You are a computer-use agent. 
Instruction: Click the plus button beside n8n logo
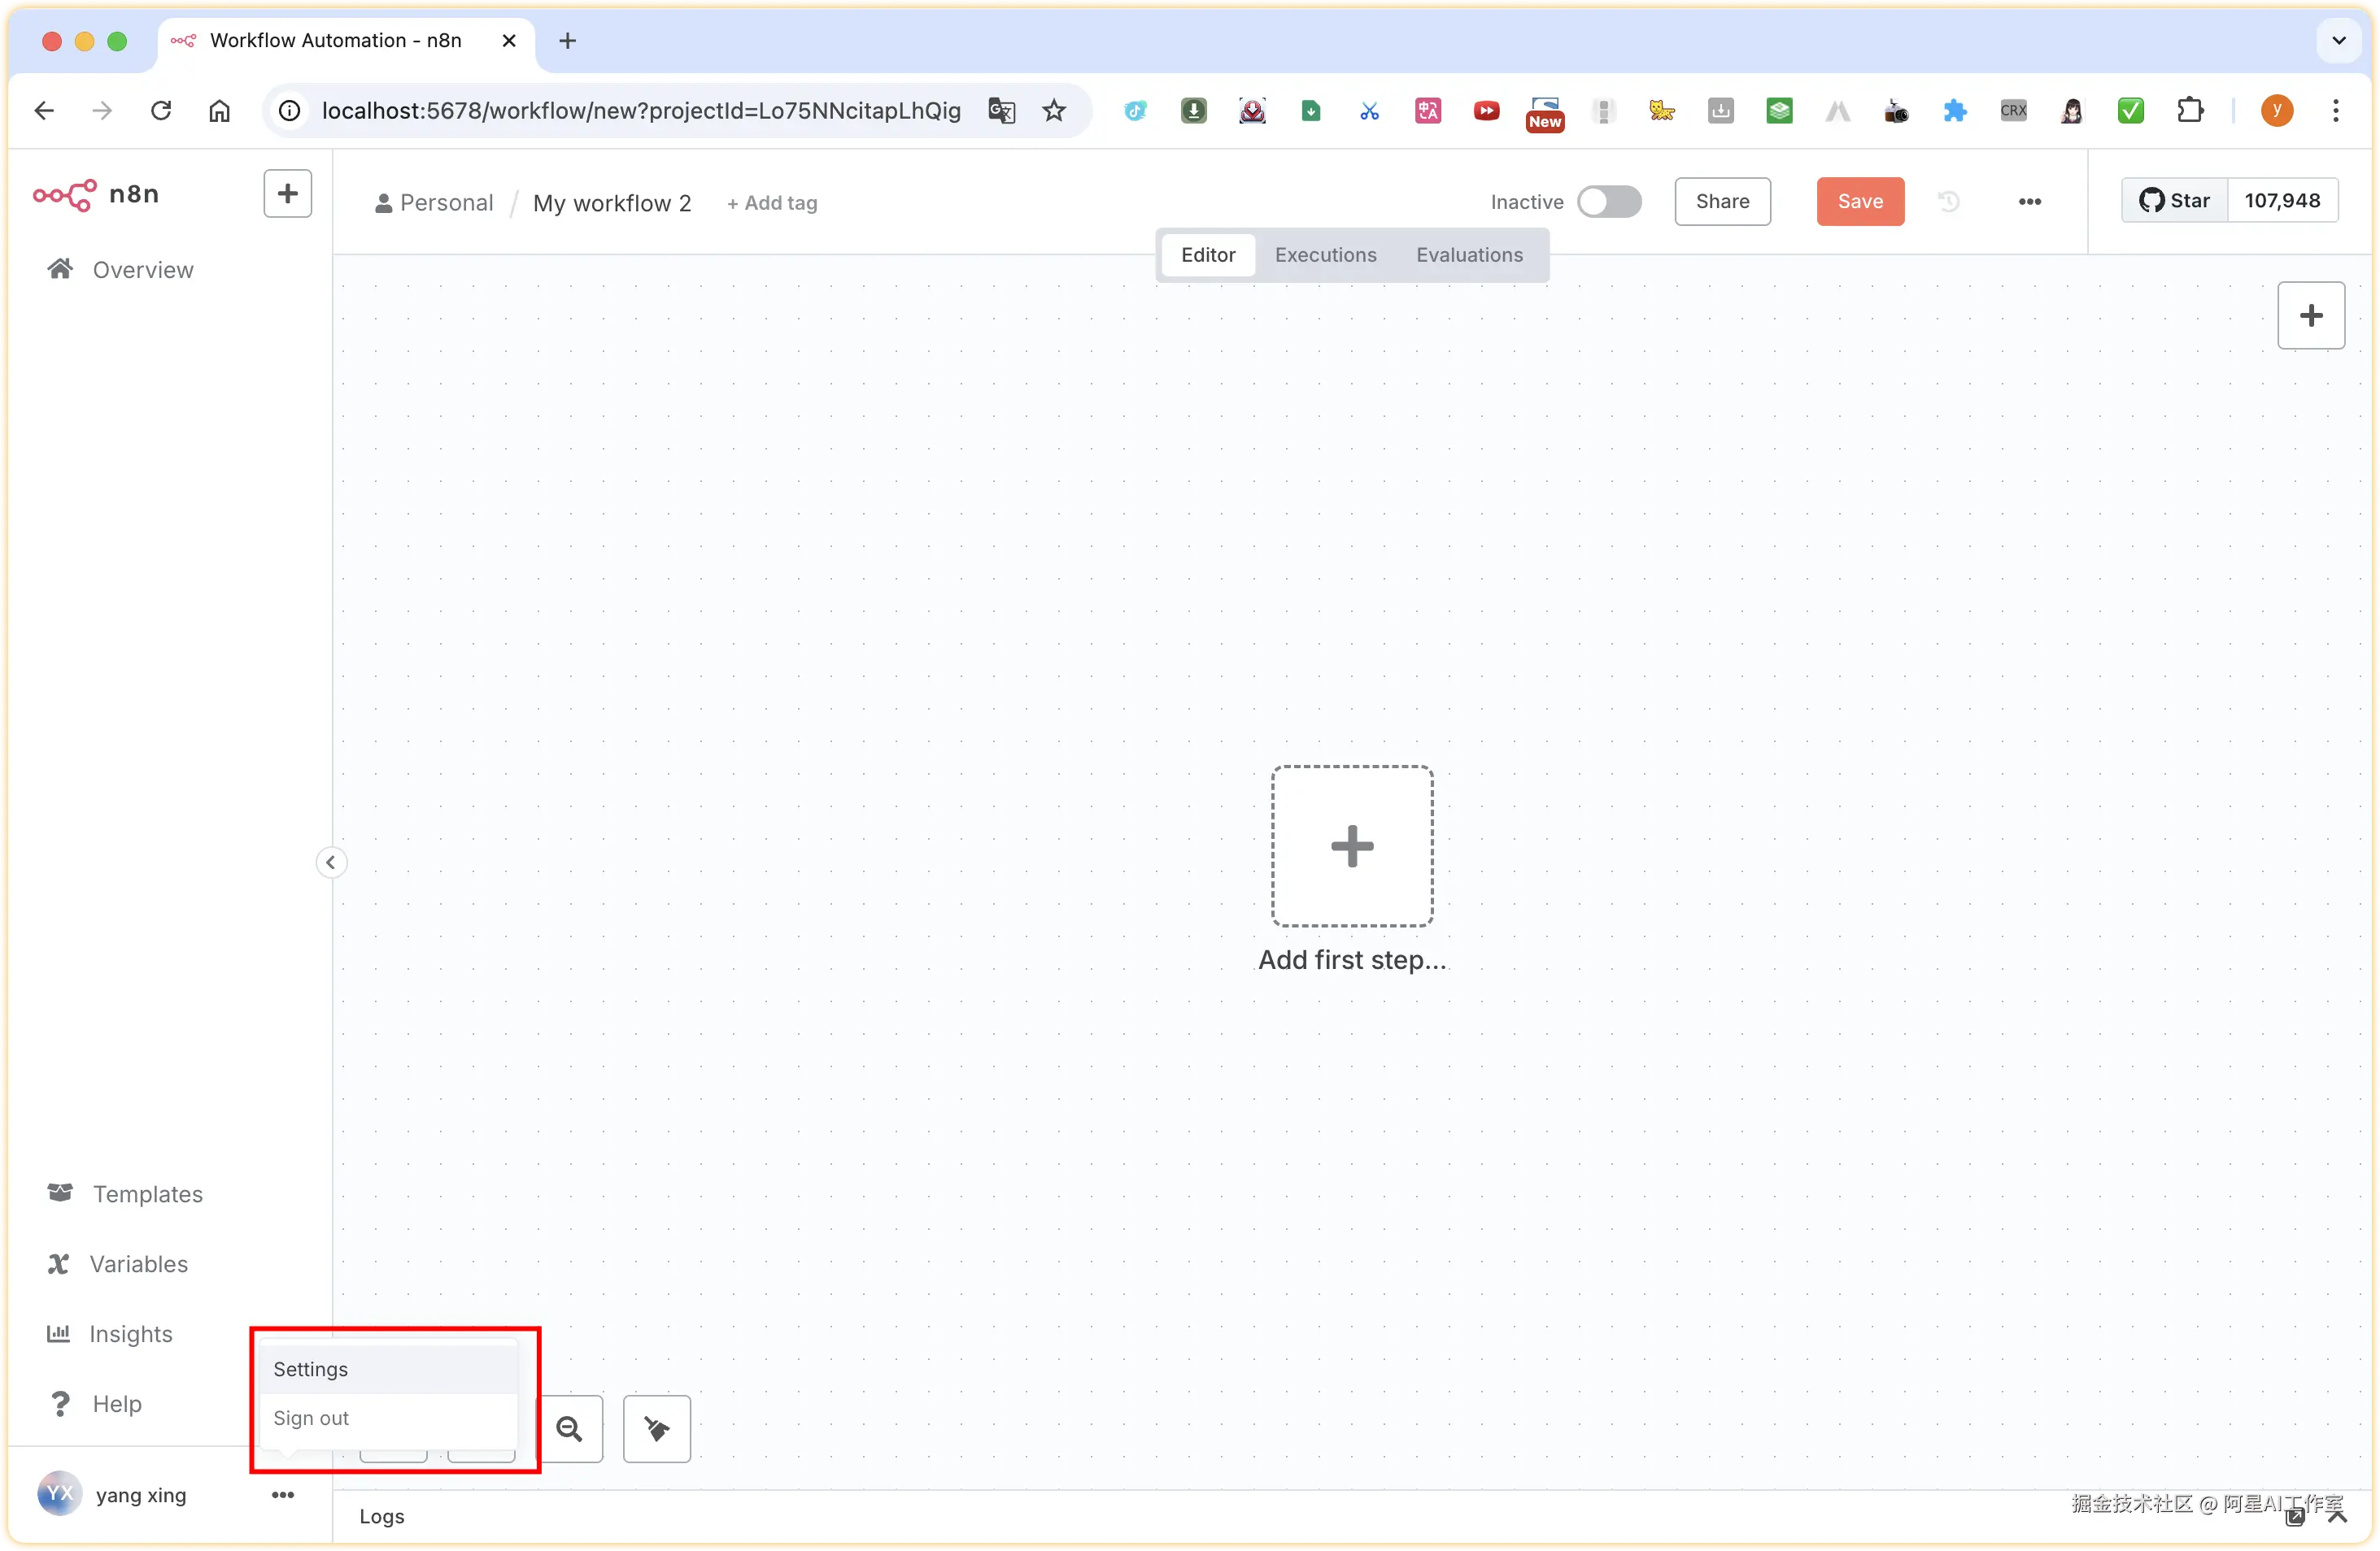287,193
